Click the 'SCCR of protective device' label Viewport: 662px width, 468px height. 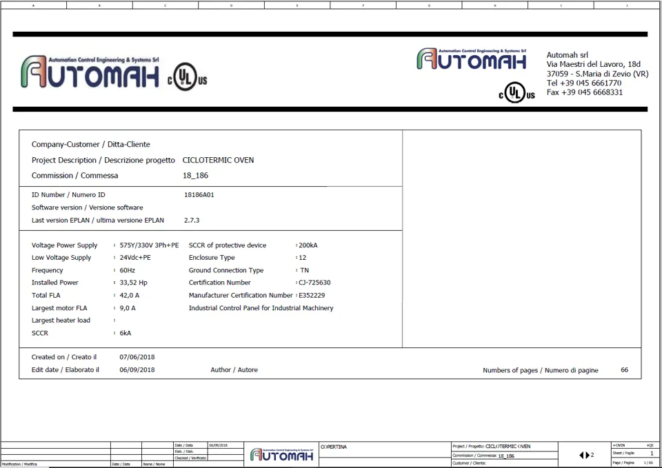pos(228,245)
